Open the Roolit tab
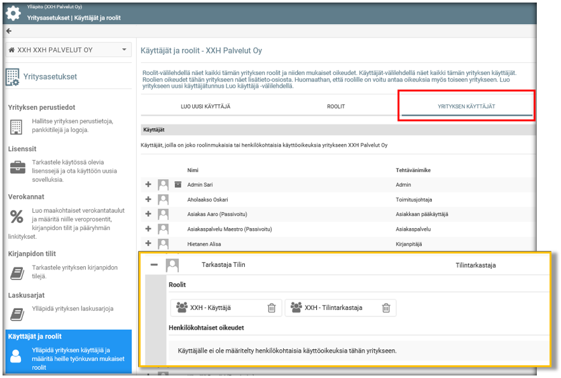Screen dimensions: 561x378 tap(336, 106)
